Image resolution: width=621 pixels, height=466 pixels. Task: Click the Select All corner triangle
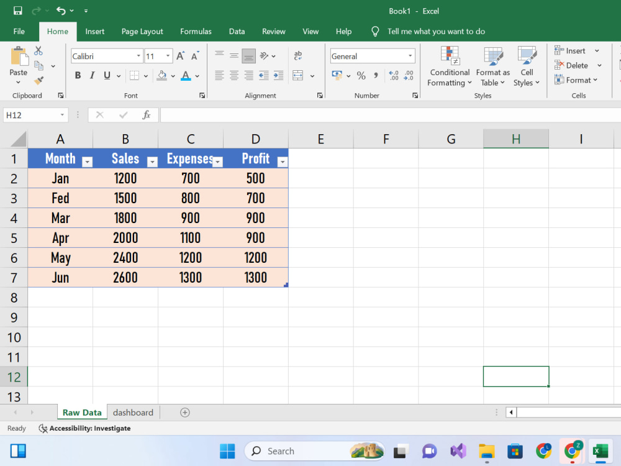[x=18, y=139]
